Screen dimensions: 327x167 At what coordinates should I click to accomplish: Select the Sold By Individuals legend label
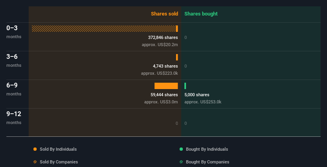(x=58, y=149)
